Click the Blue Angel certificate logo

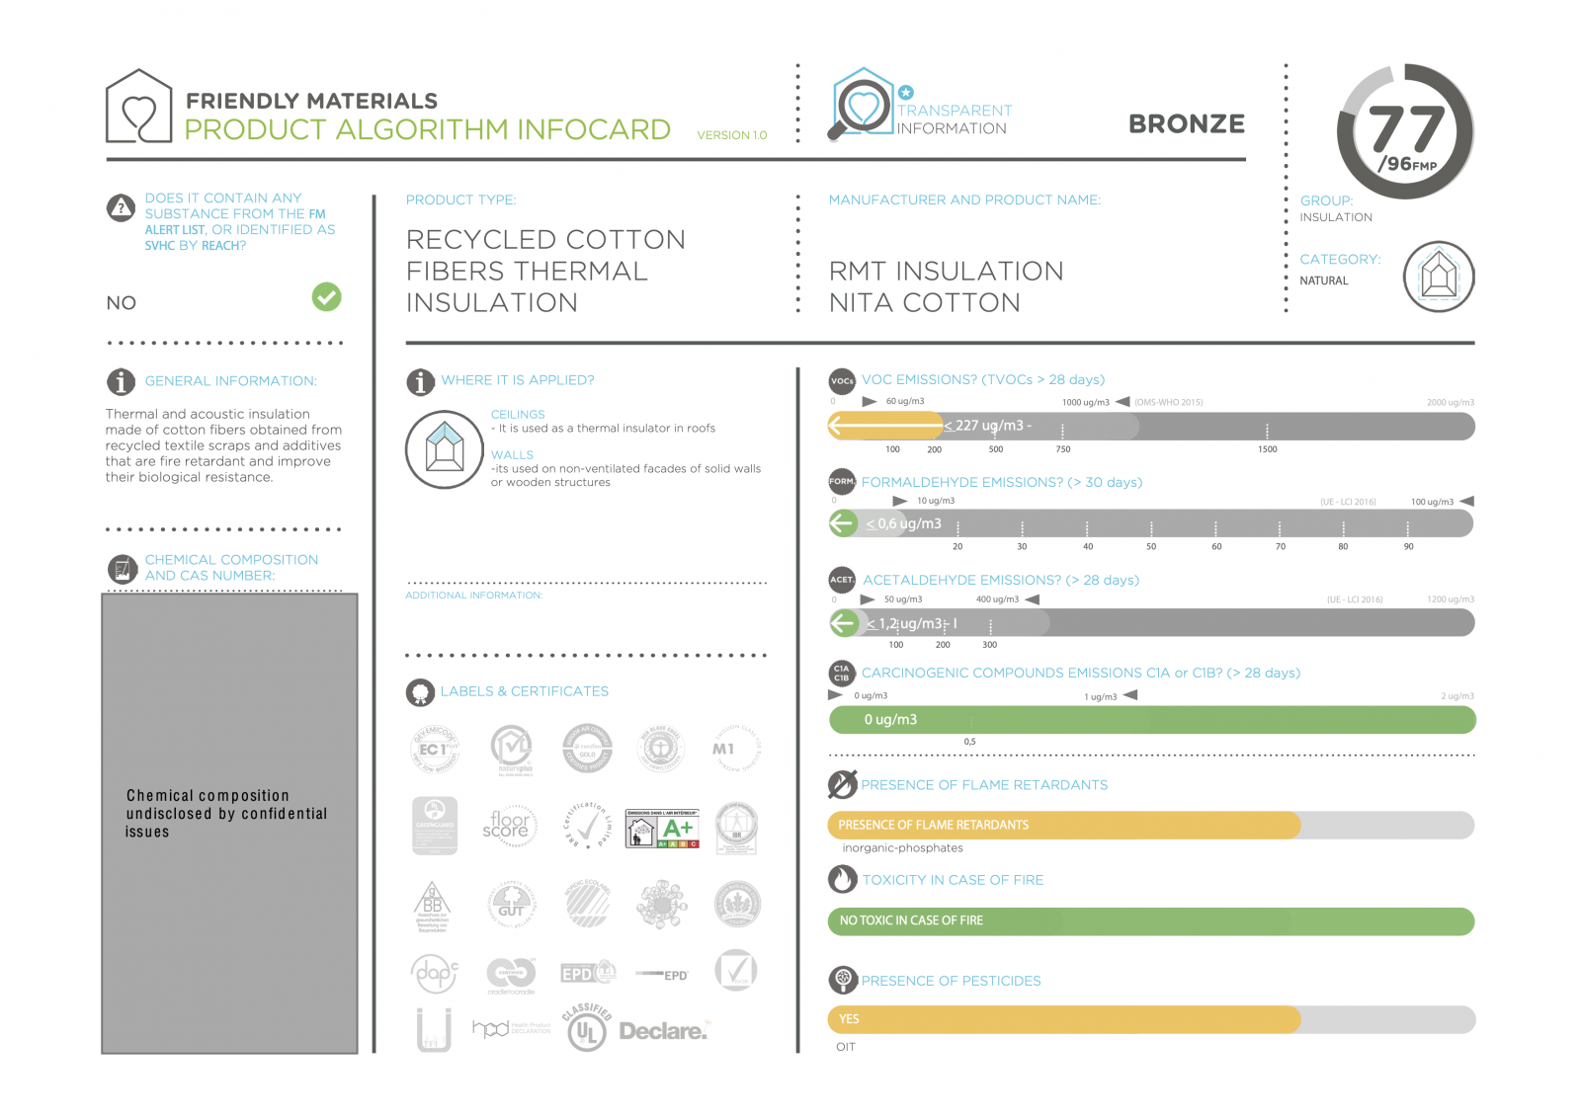(661, 750)
